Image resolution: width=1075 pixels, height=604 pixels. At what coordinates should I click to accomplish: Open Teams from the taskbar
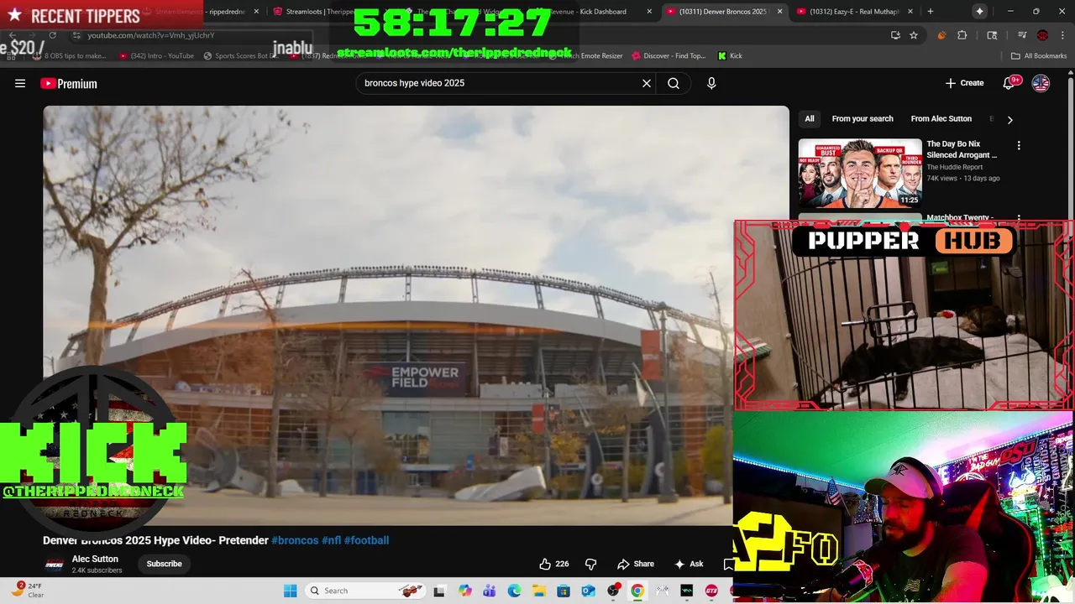tap(490, 591)
